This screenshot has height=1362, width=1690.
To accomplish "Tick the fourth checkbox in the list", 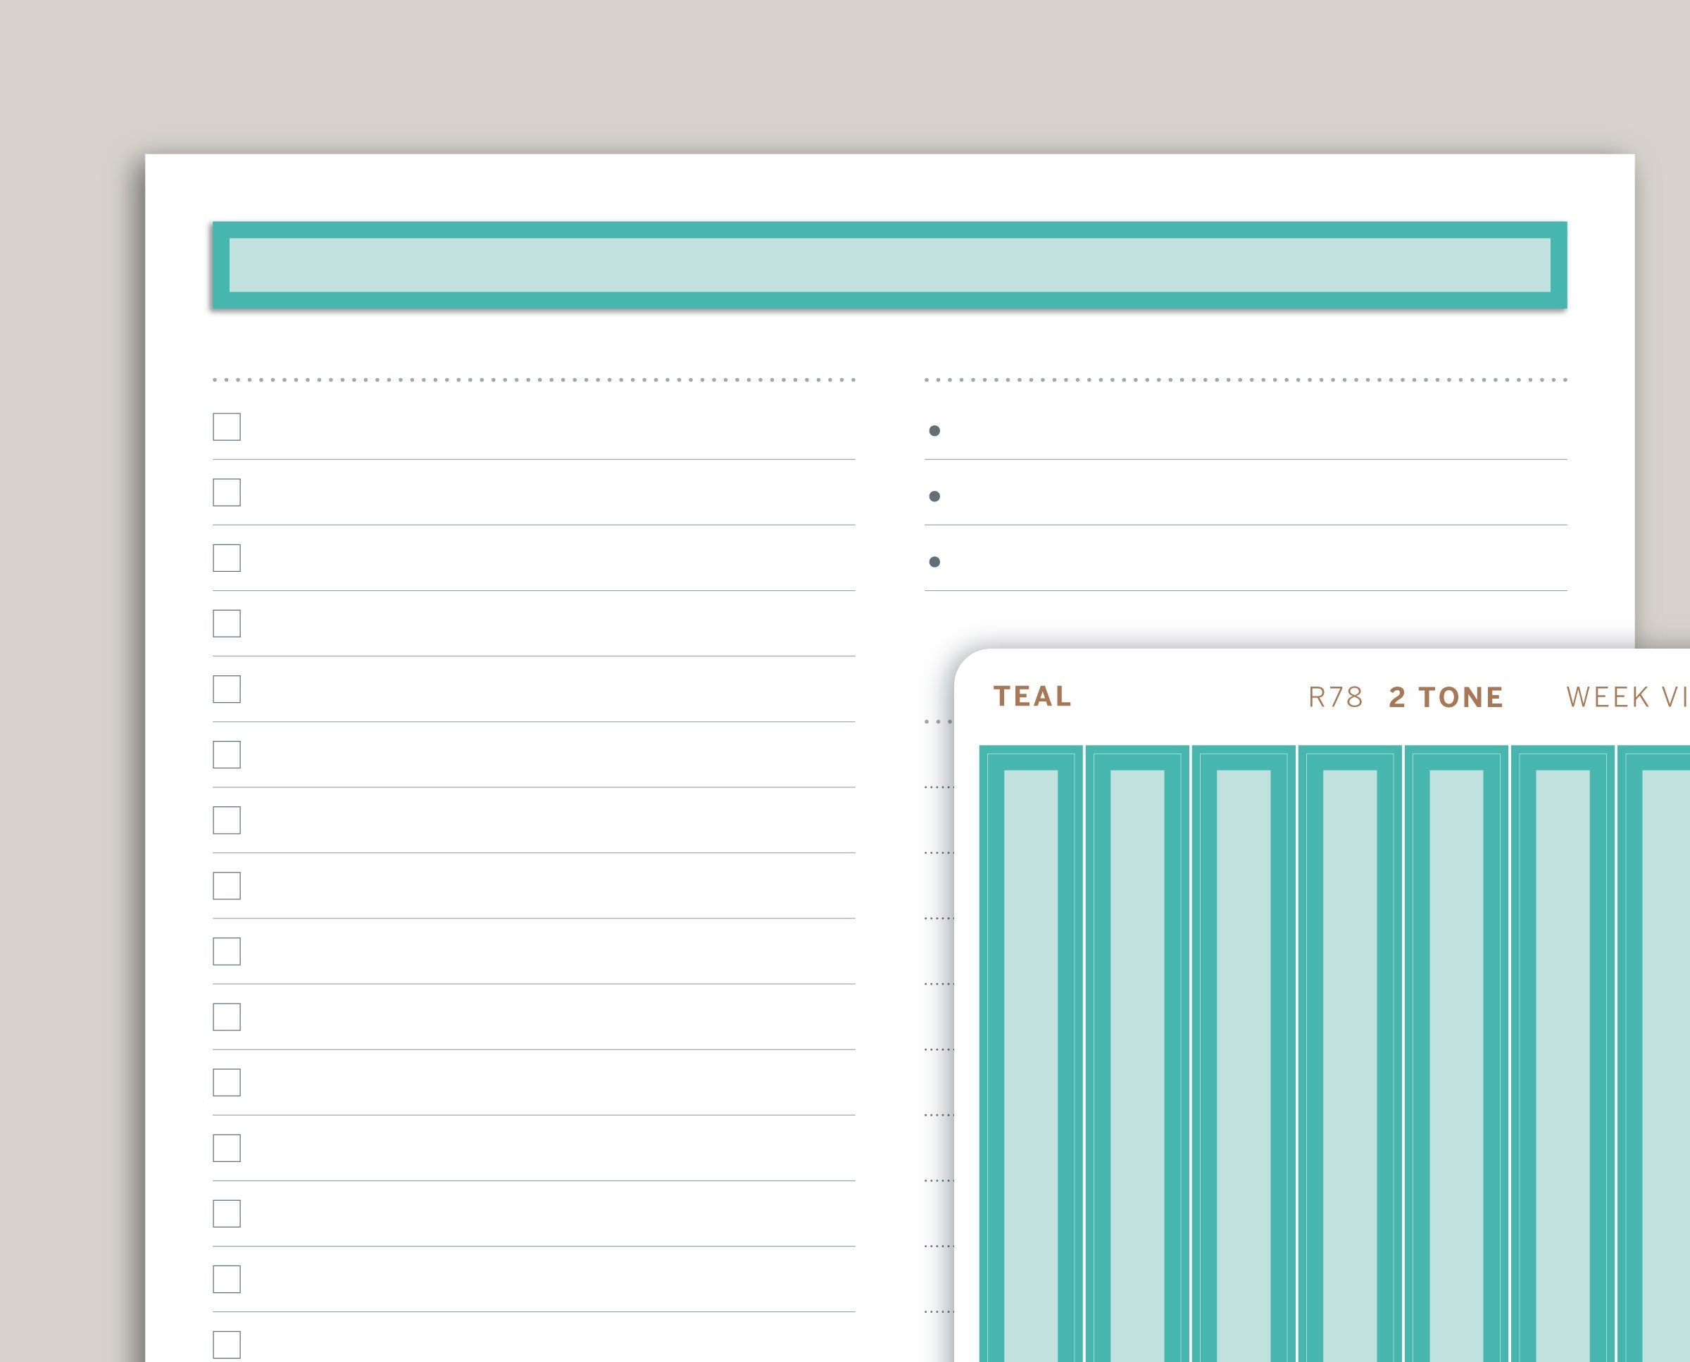I will [x=227, y=624].
